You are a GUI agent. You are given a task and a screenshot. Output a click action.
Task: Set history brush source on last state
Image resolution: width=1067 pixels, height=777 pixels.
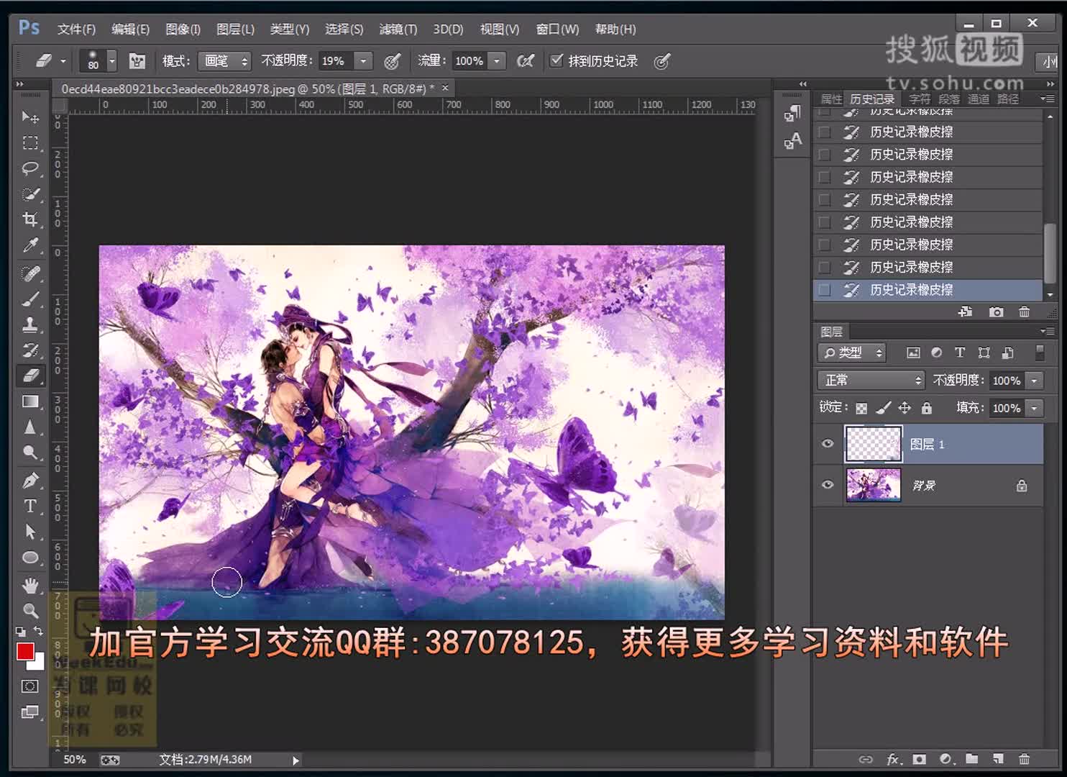pos(825,290)
